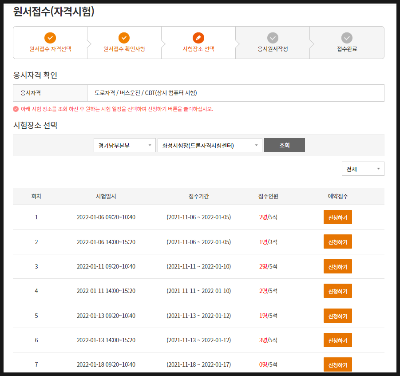Click the 응시자격 label cell
The width and height of the screenshot is (400, 376).
click(50, 93)
